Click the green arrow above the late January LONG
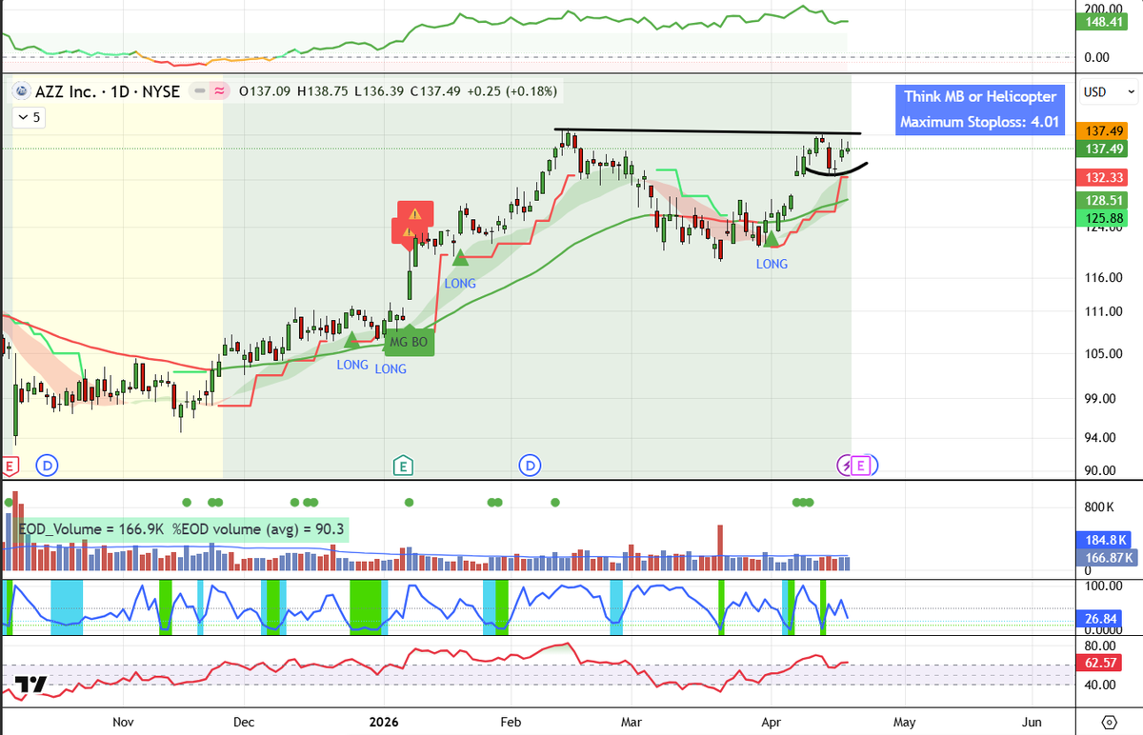The height and width of the screenshot is (735, 1143). 460,257
